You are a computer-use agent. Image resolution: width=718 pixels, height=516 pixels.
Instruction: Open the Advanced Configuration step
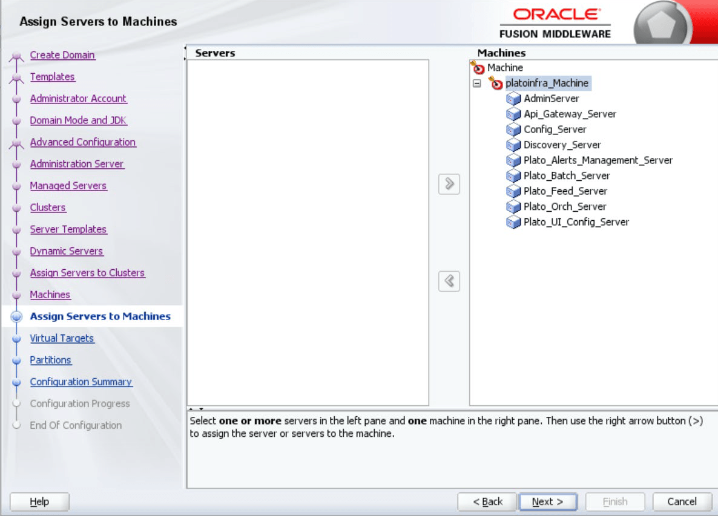coord(83,142)
